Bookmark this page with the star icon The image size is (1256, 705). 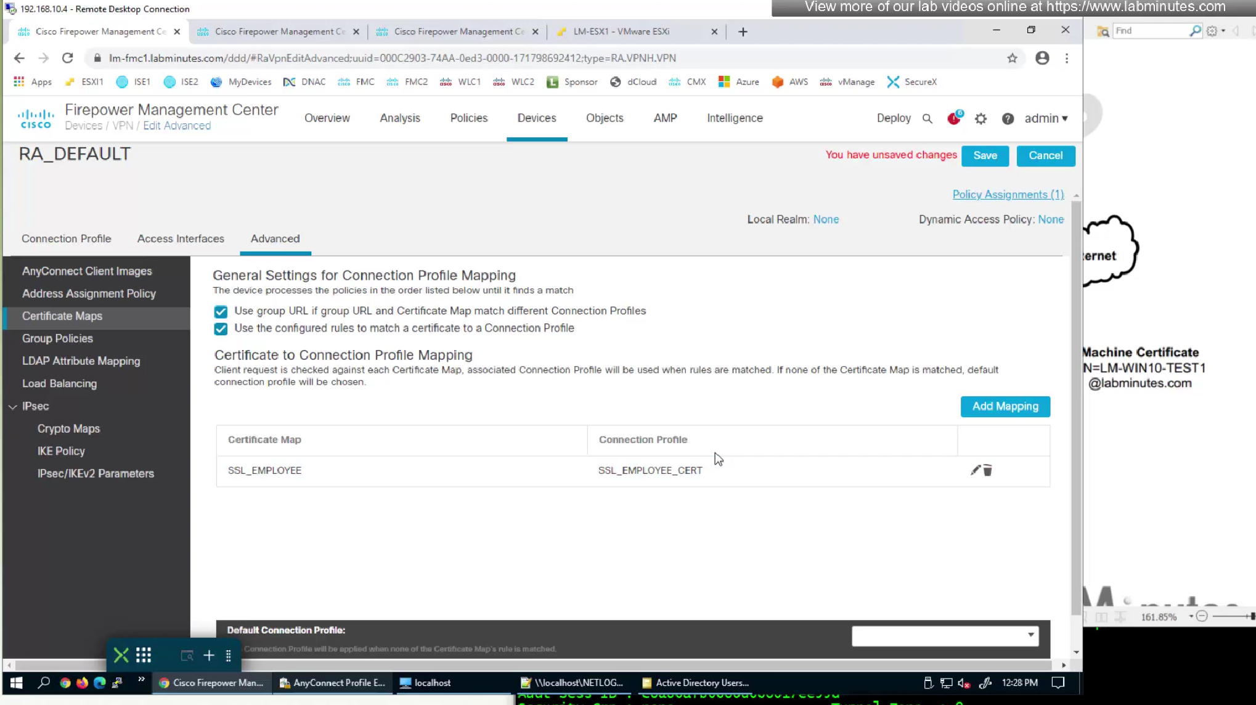point(1012,58)
